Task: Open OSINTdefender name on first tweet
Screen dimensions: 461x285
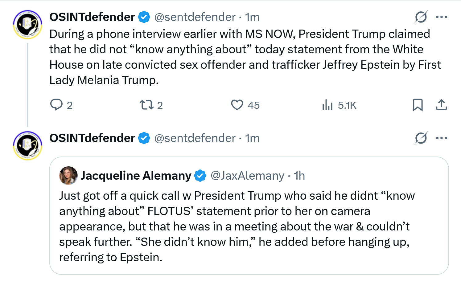Action: (x=92, y=17)
